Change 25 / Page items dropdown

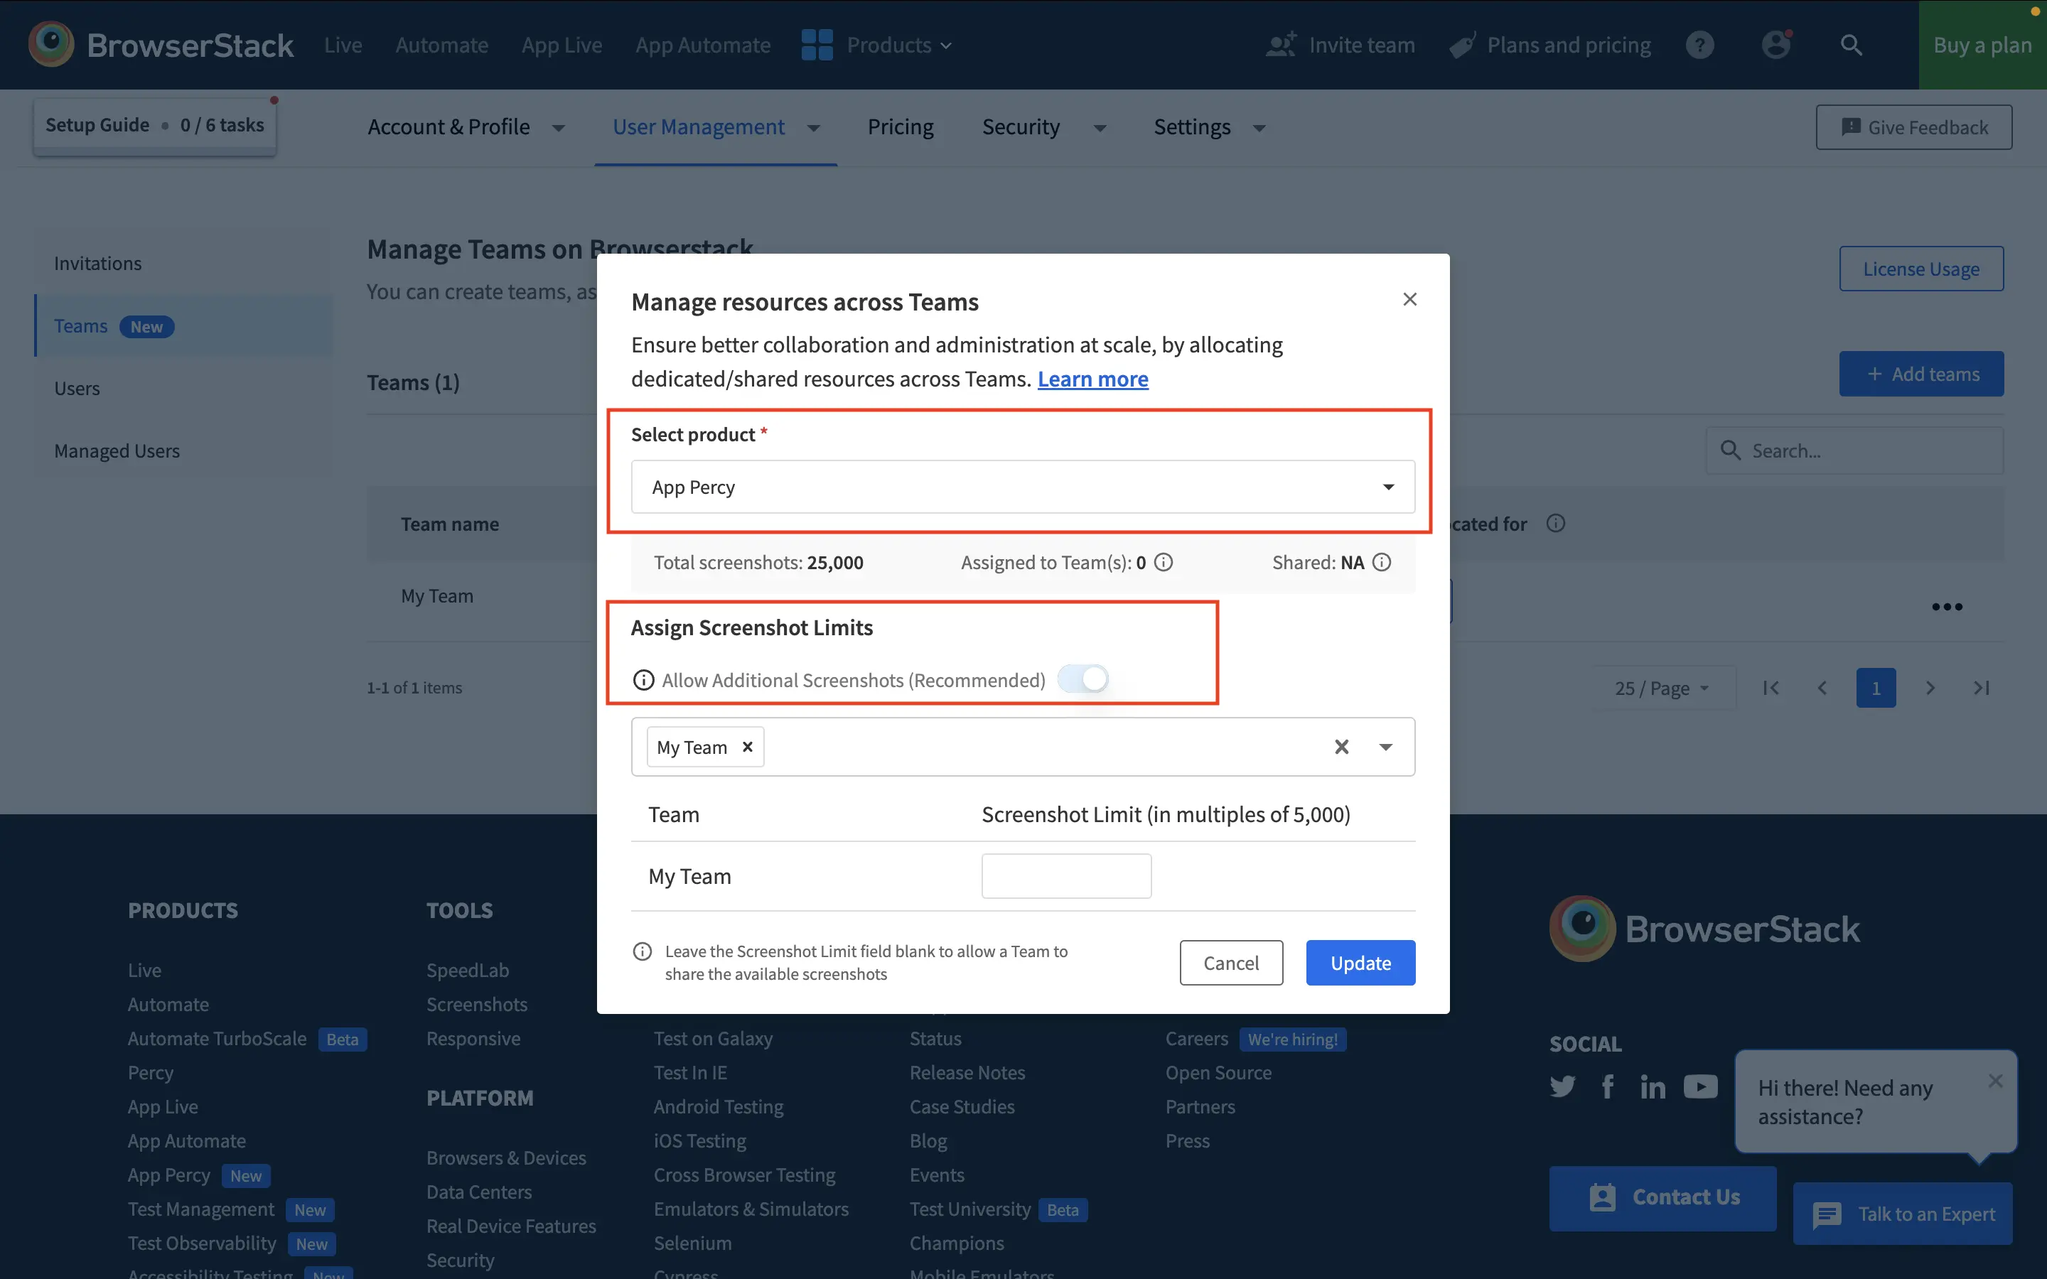coord(1662,688)
